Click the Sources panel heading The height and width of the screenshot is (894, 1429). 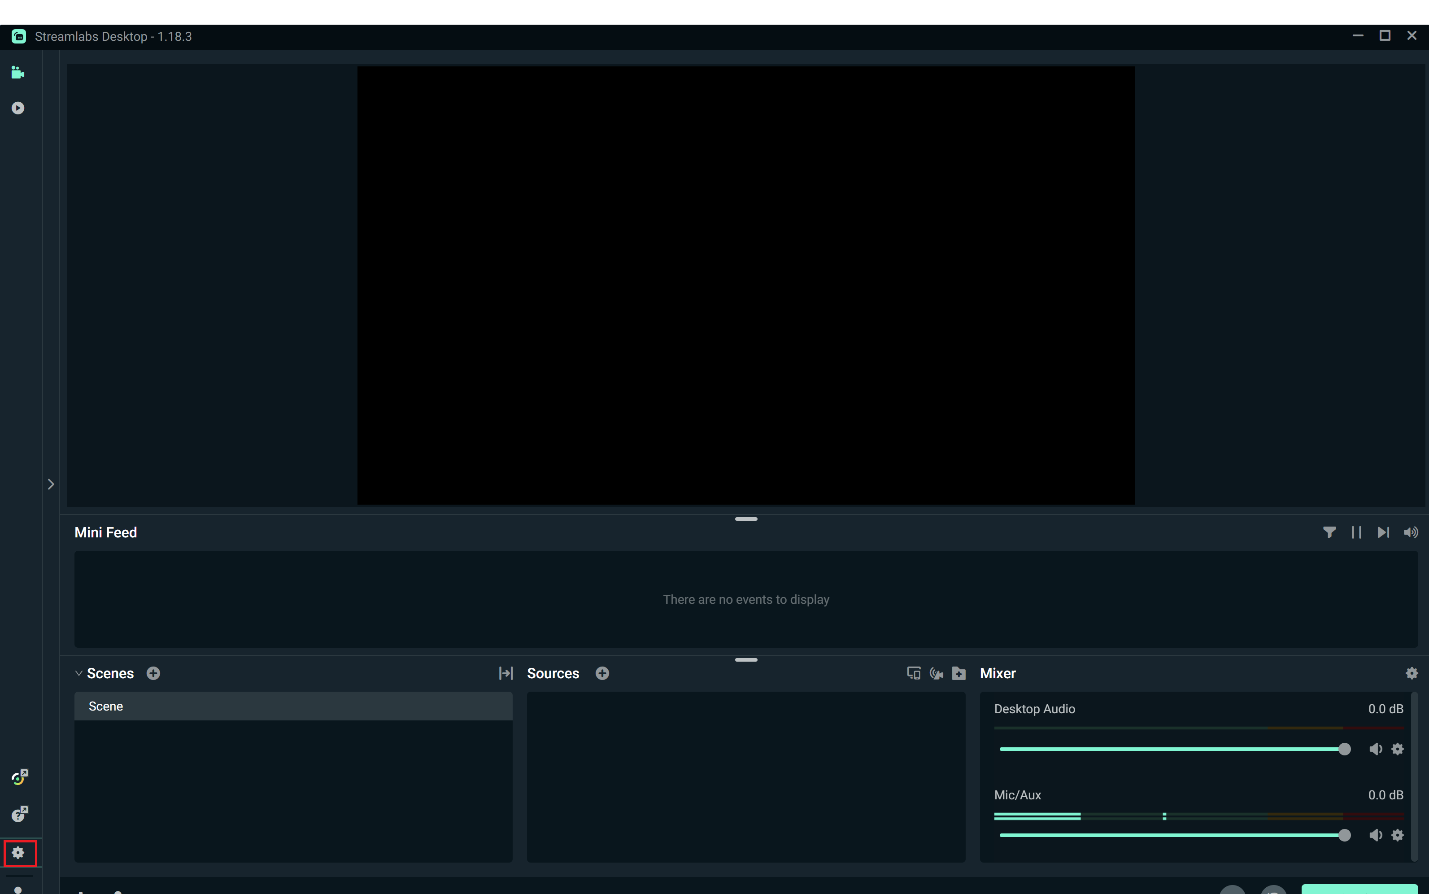553,673
